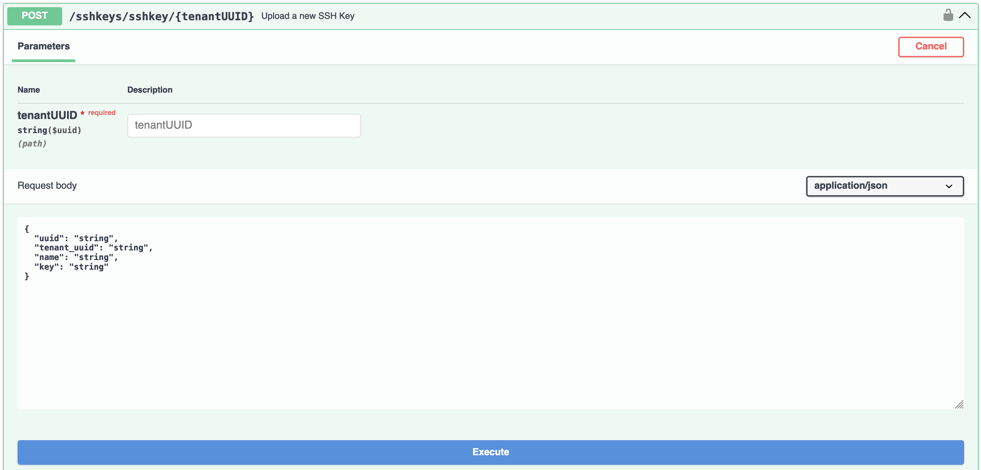Click the authorization lock icon
Screen dimensions: 981x470
(948, 15)
